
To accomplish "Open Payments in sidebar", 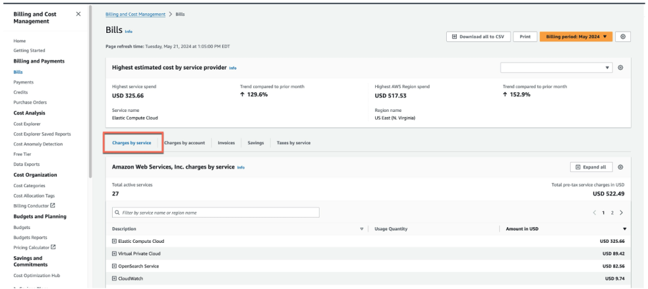I will [23, 82].
